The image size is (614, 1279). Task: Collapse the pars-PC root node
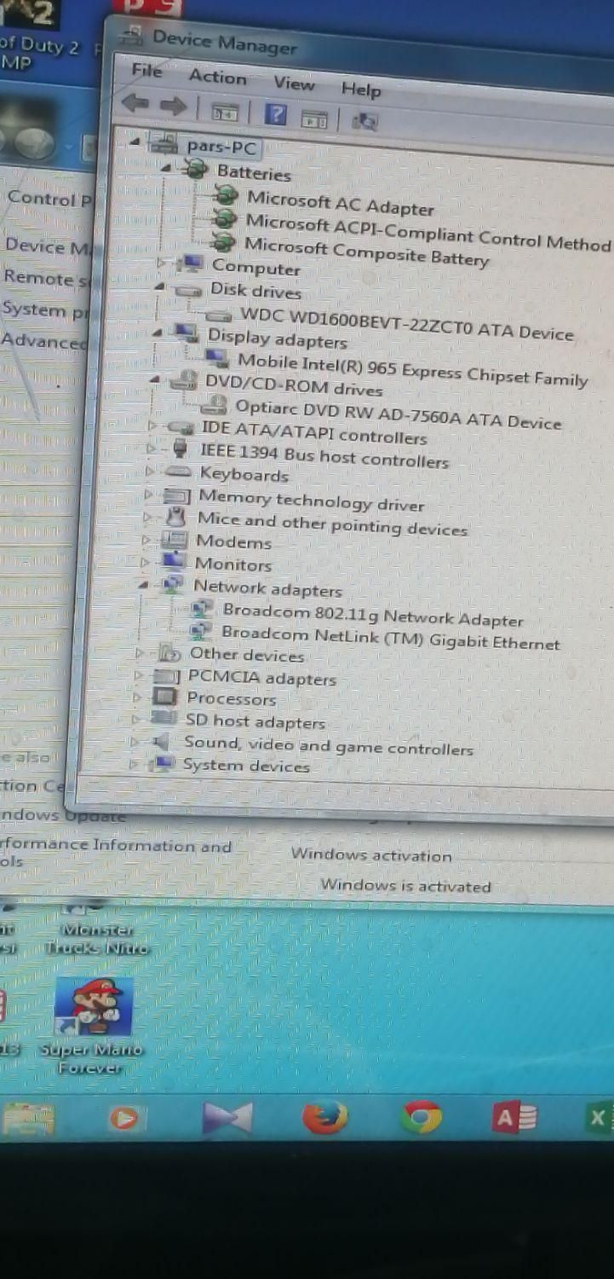[136, 142]
